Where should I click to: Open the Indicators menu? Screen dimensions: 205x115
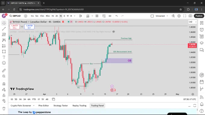(x=88, y=16)
